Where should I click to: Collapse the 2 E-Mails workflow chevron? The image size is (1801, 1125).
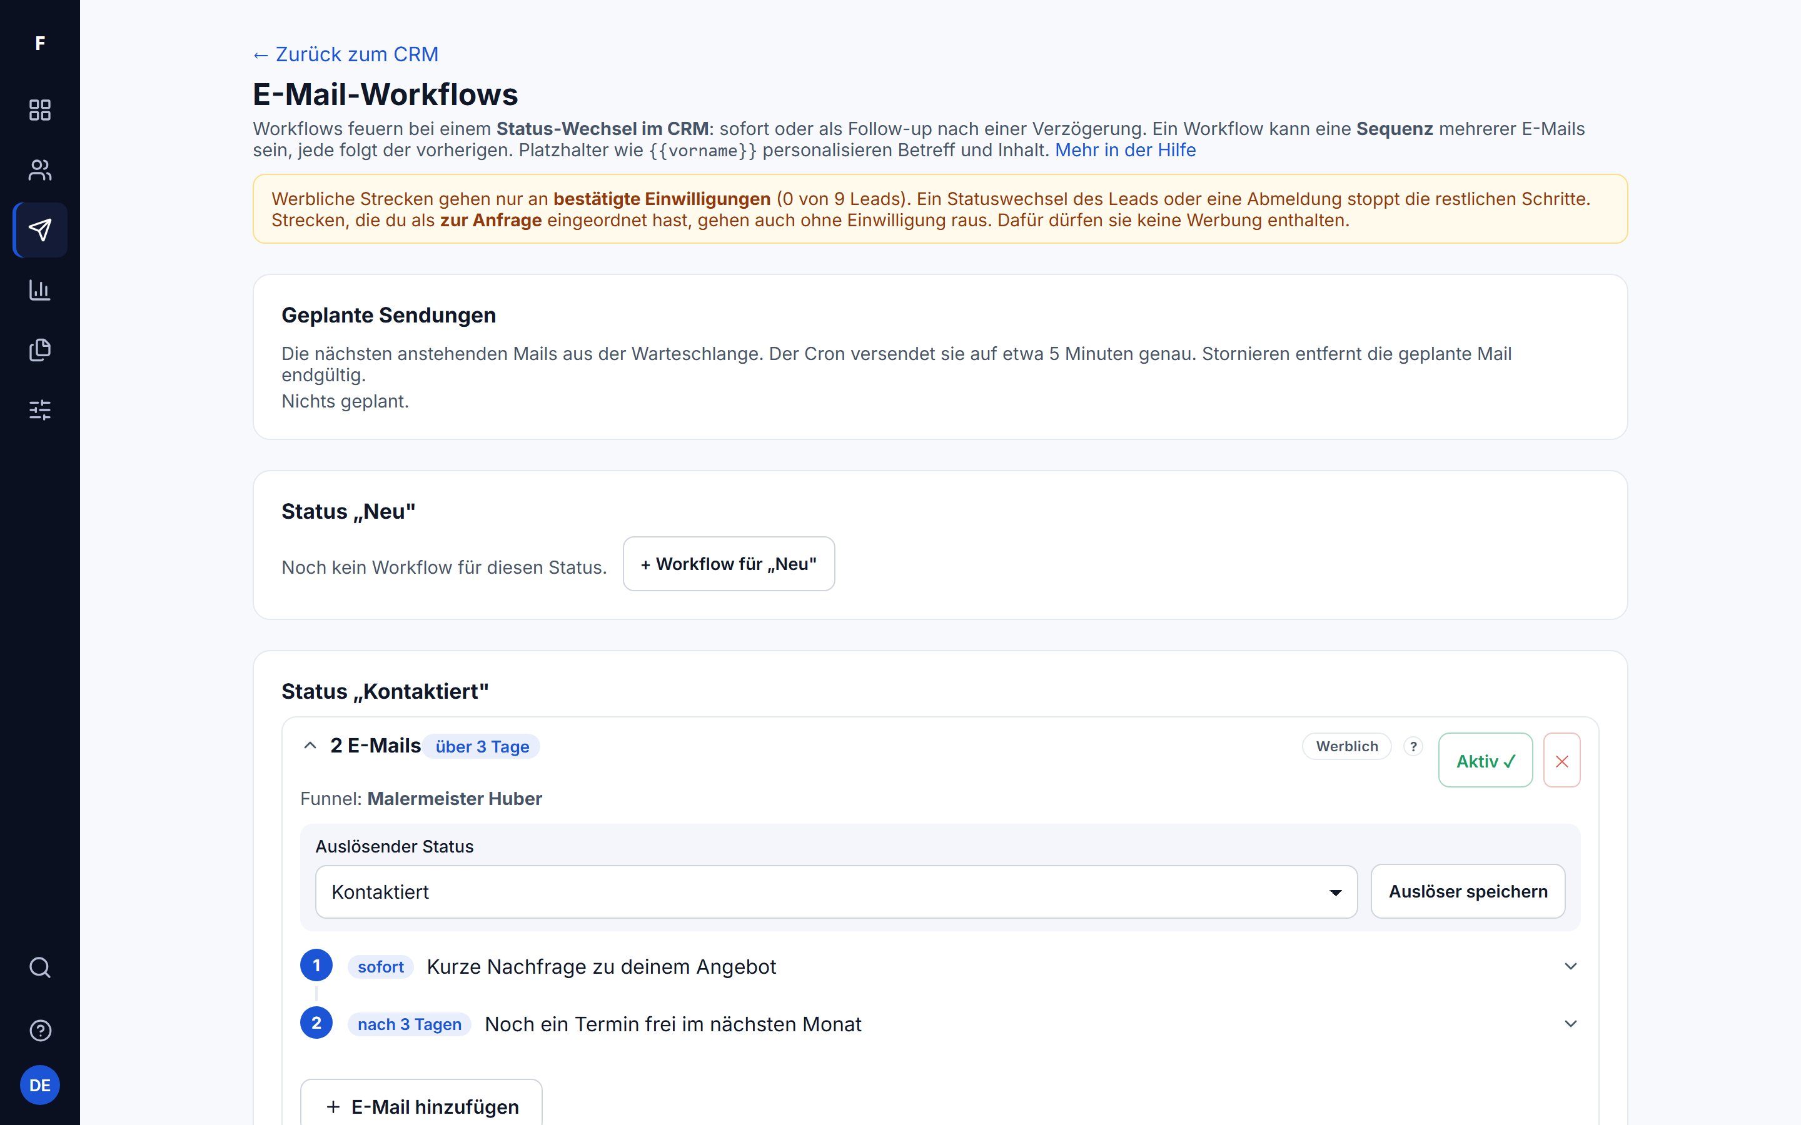[310, 746]
